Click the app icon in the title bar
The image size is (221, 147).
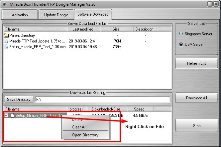tap(4, 4)
